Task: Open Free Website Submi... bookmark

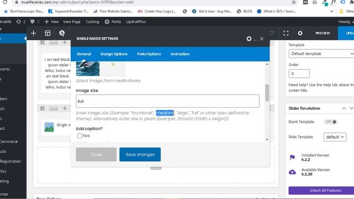Action: [x=113, y=11]
